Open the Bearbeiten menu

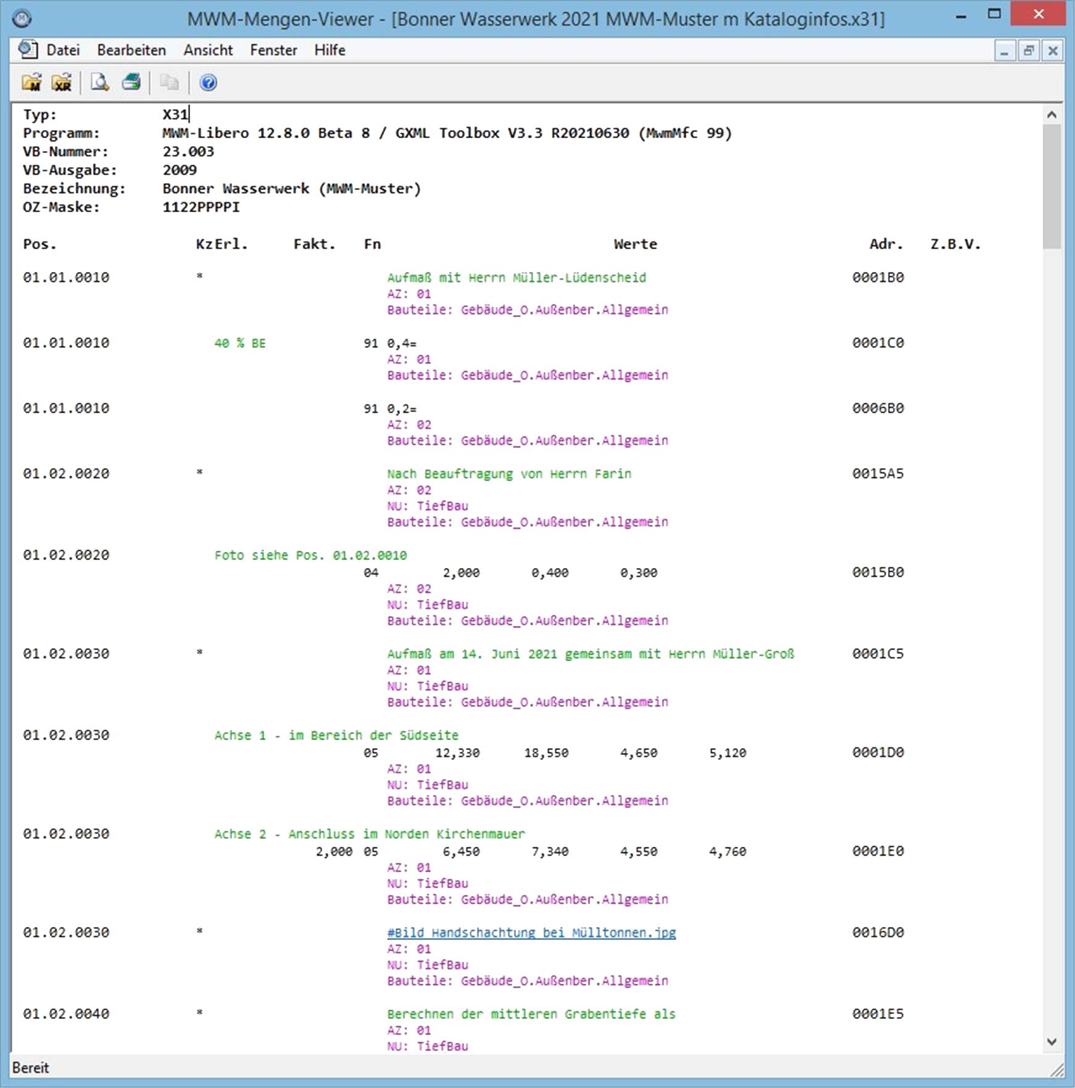pos(131,50)
